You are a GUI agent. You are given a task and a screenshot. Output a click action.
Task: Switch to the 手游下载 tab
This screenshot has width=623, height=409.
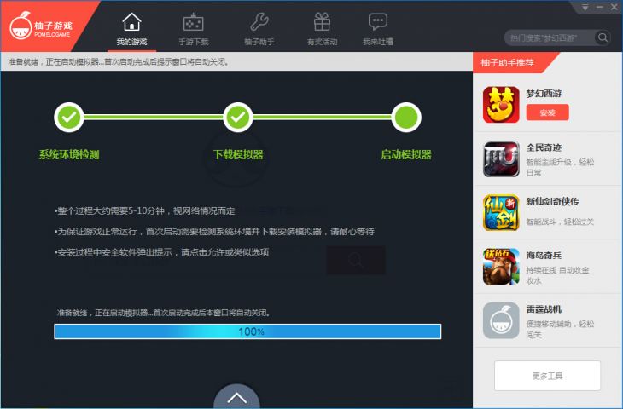(x=193, y=28)
